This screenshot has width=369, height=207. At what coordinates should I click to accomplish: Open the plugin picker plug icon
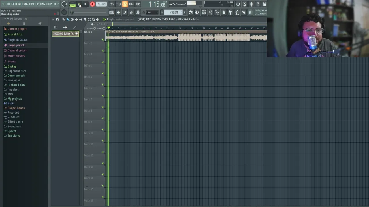point(230,12)
